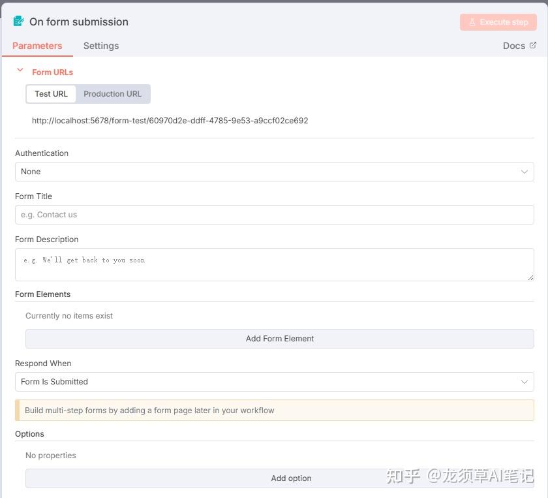548x498 pixels.
Task: Click the Form Description resize handle
Action: coord(530,277)
